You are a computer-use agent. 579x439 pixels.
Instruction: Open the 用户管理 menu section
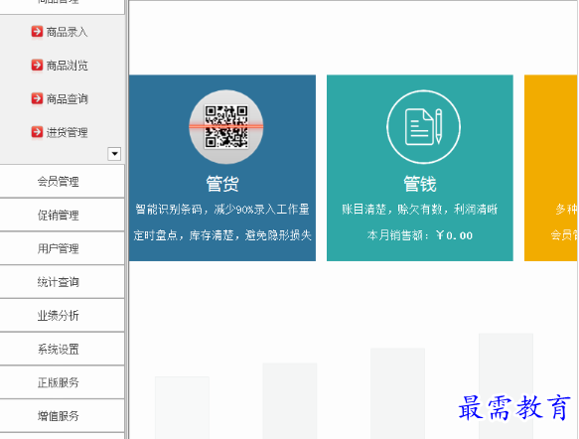[62, 248]
